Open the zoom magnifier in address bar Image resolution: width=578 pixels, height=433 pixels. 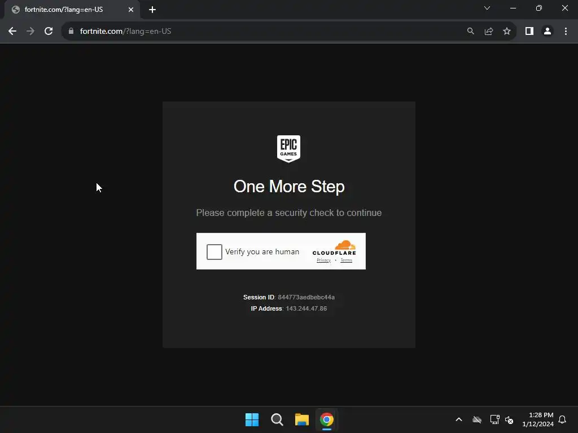tap(471, 32)
